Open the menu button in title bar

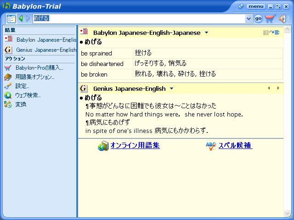[x=256, y=6]
